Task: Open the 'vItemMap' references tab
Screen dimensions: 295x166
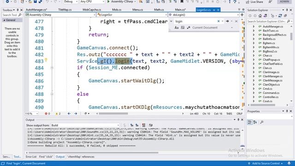Action: click(x=81, y=157)
